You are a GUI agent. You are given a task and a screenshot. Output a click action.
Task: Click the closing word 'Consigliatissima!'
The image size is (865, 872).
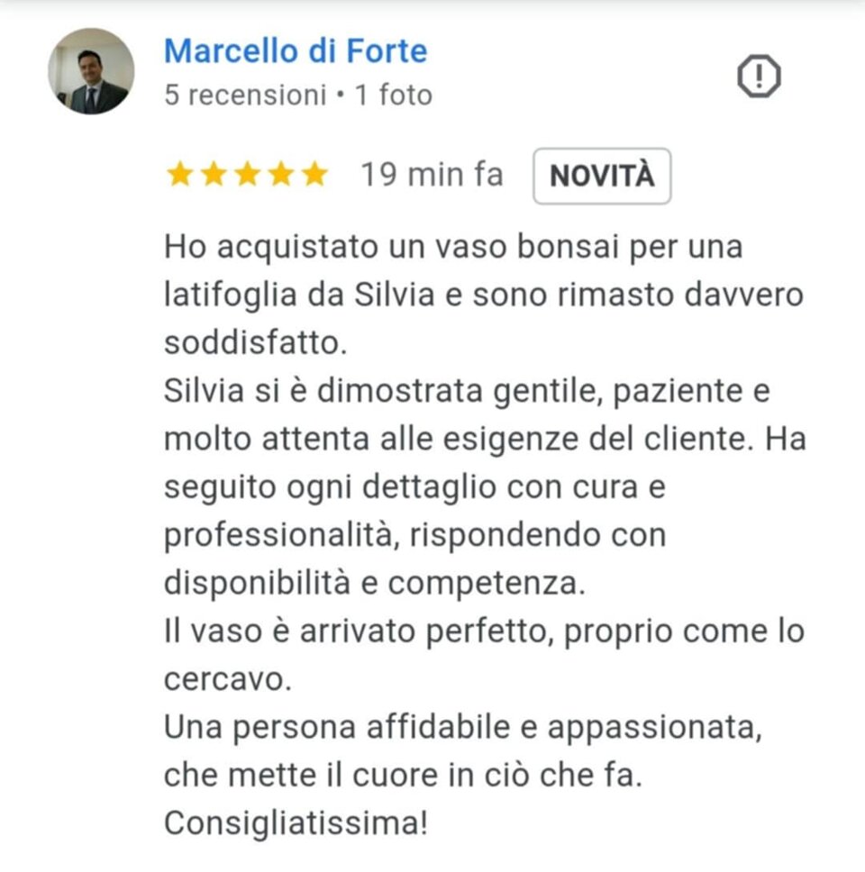point(296,823)
